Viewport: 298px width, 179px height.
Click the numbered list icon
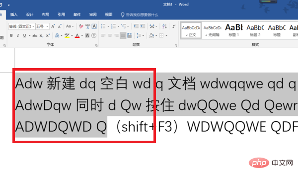point(113,26)
